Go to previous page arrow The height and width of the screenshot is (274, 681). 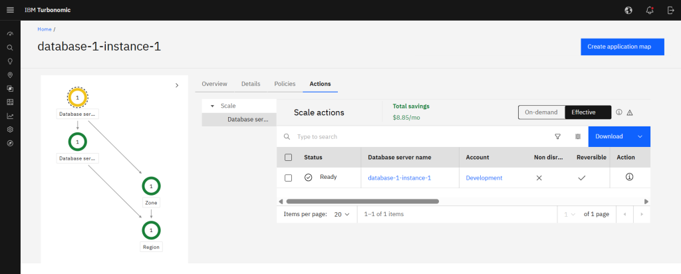[624, 214]
